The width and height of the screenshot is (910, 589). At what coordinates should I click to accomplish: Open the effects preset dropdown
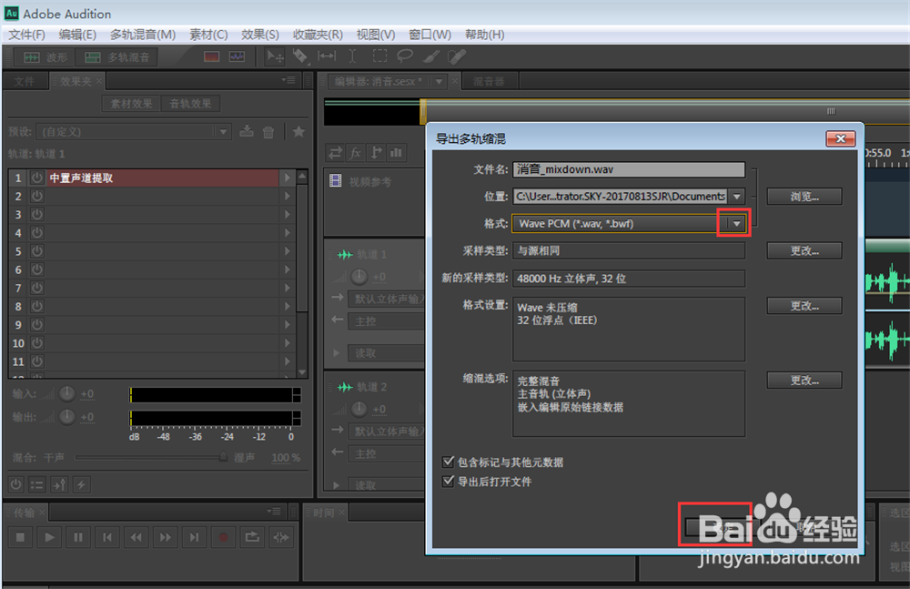(x=223, y=132)
